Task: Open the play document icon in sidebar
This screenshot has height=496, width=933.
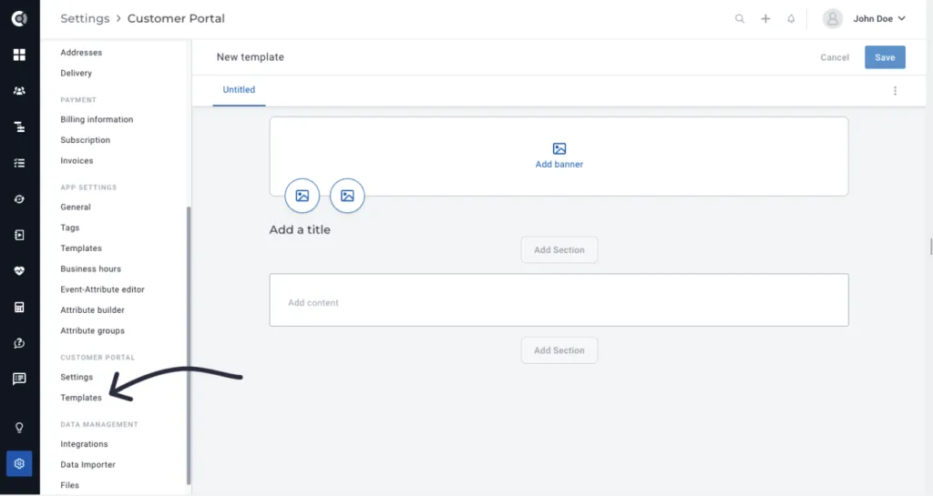Action: [19, 235]
